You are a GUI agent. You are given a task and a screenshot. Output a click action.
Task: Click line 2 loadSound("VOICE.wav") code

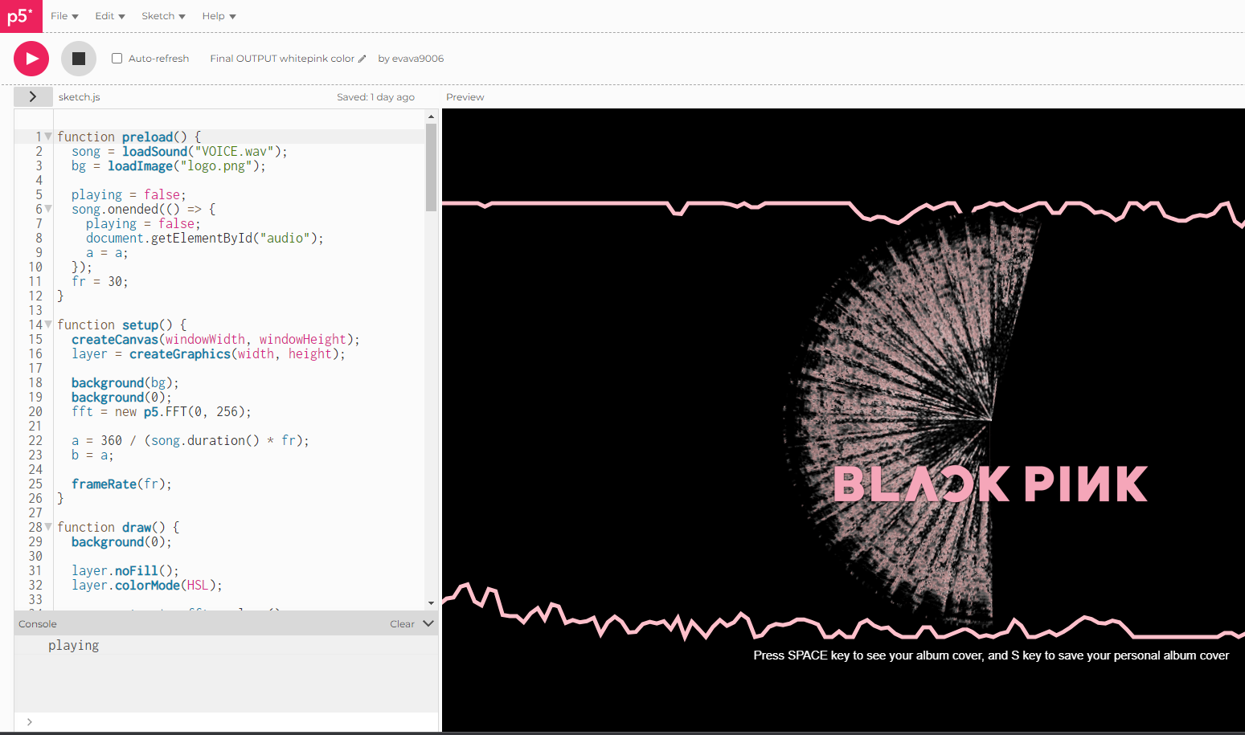[x=179, y=151]
